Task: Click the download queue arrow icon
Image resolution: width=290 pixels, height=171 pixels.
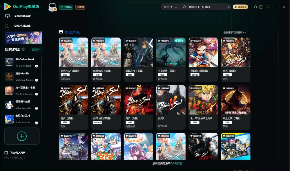Action: pyautogui.click(x=6, y=153)
